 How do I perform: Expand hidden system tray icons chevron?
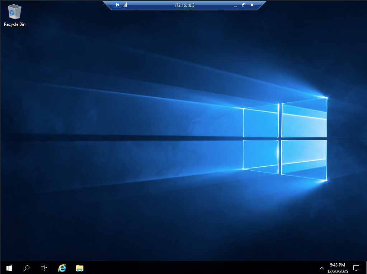pyautogui.click(x=321, y=268)
